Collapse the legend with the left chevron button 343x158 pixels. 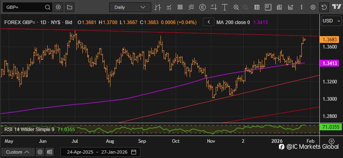[209, 22]
